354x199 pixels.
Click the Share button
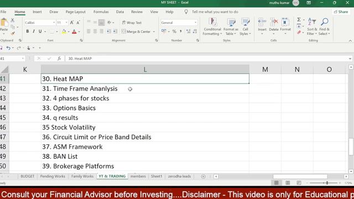(x=341, y=12)
